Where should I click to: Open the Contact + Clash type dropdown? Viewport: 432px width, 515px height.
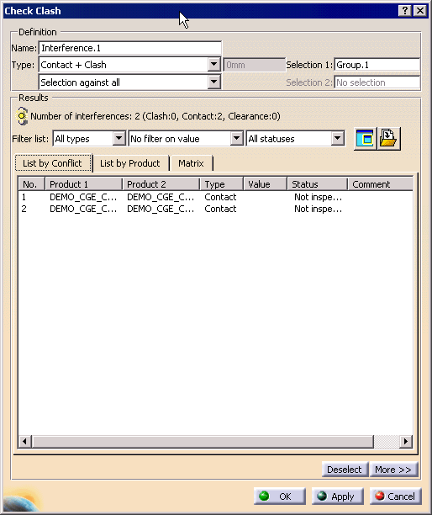(x=213, y=65)
